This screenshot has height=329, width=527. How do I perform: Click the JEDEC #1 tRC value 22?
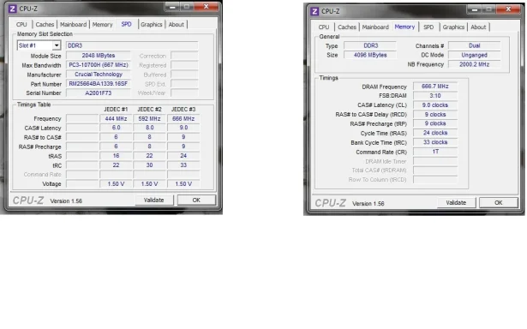(116, 165)
